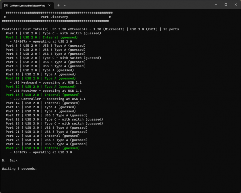
Task: Click the 'Port 20 | USB 3.0' line
Action: 47,128
